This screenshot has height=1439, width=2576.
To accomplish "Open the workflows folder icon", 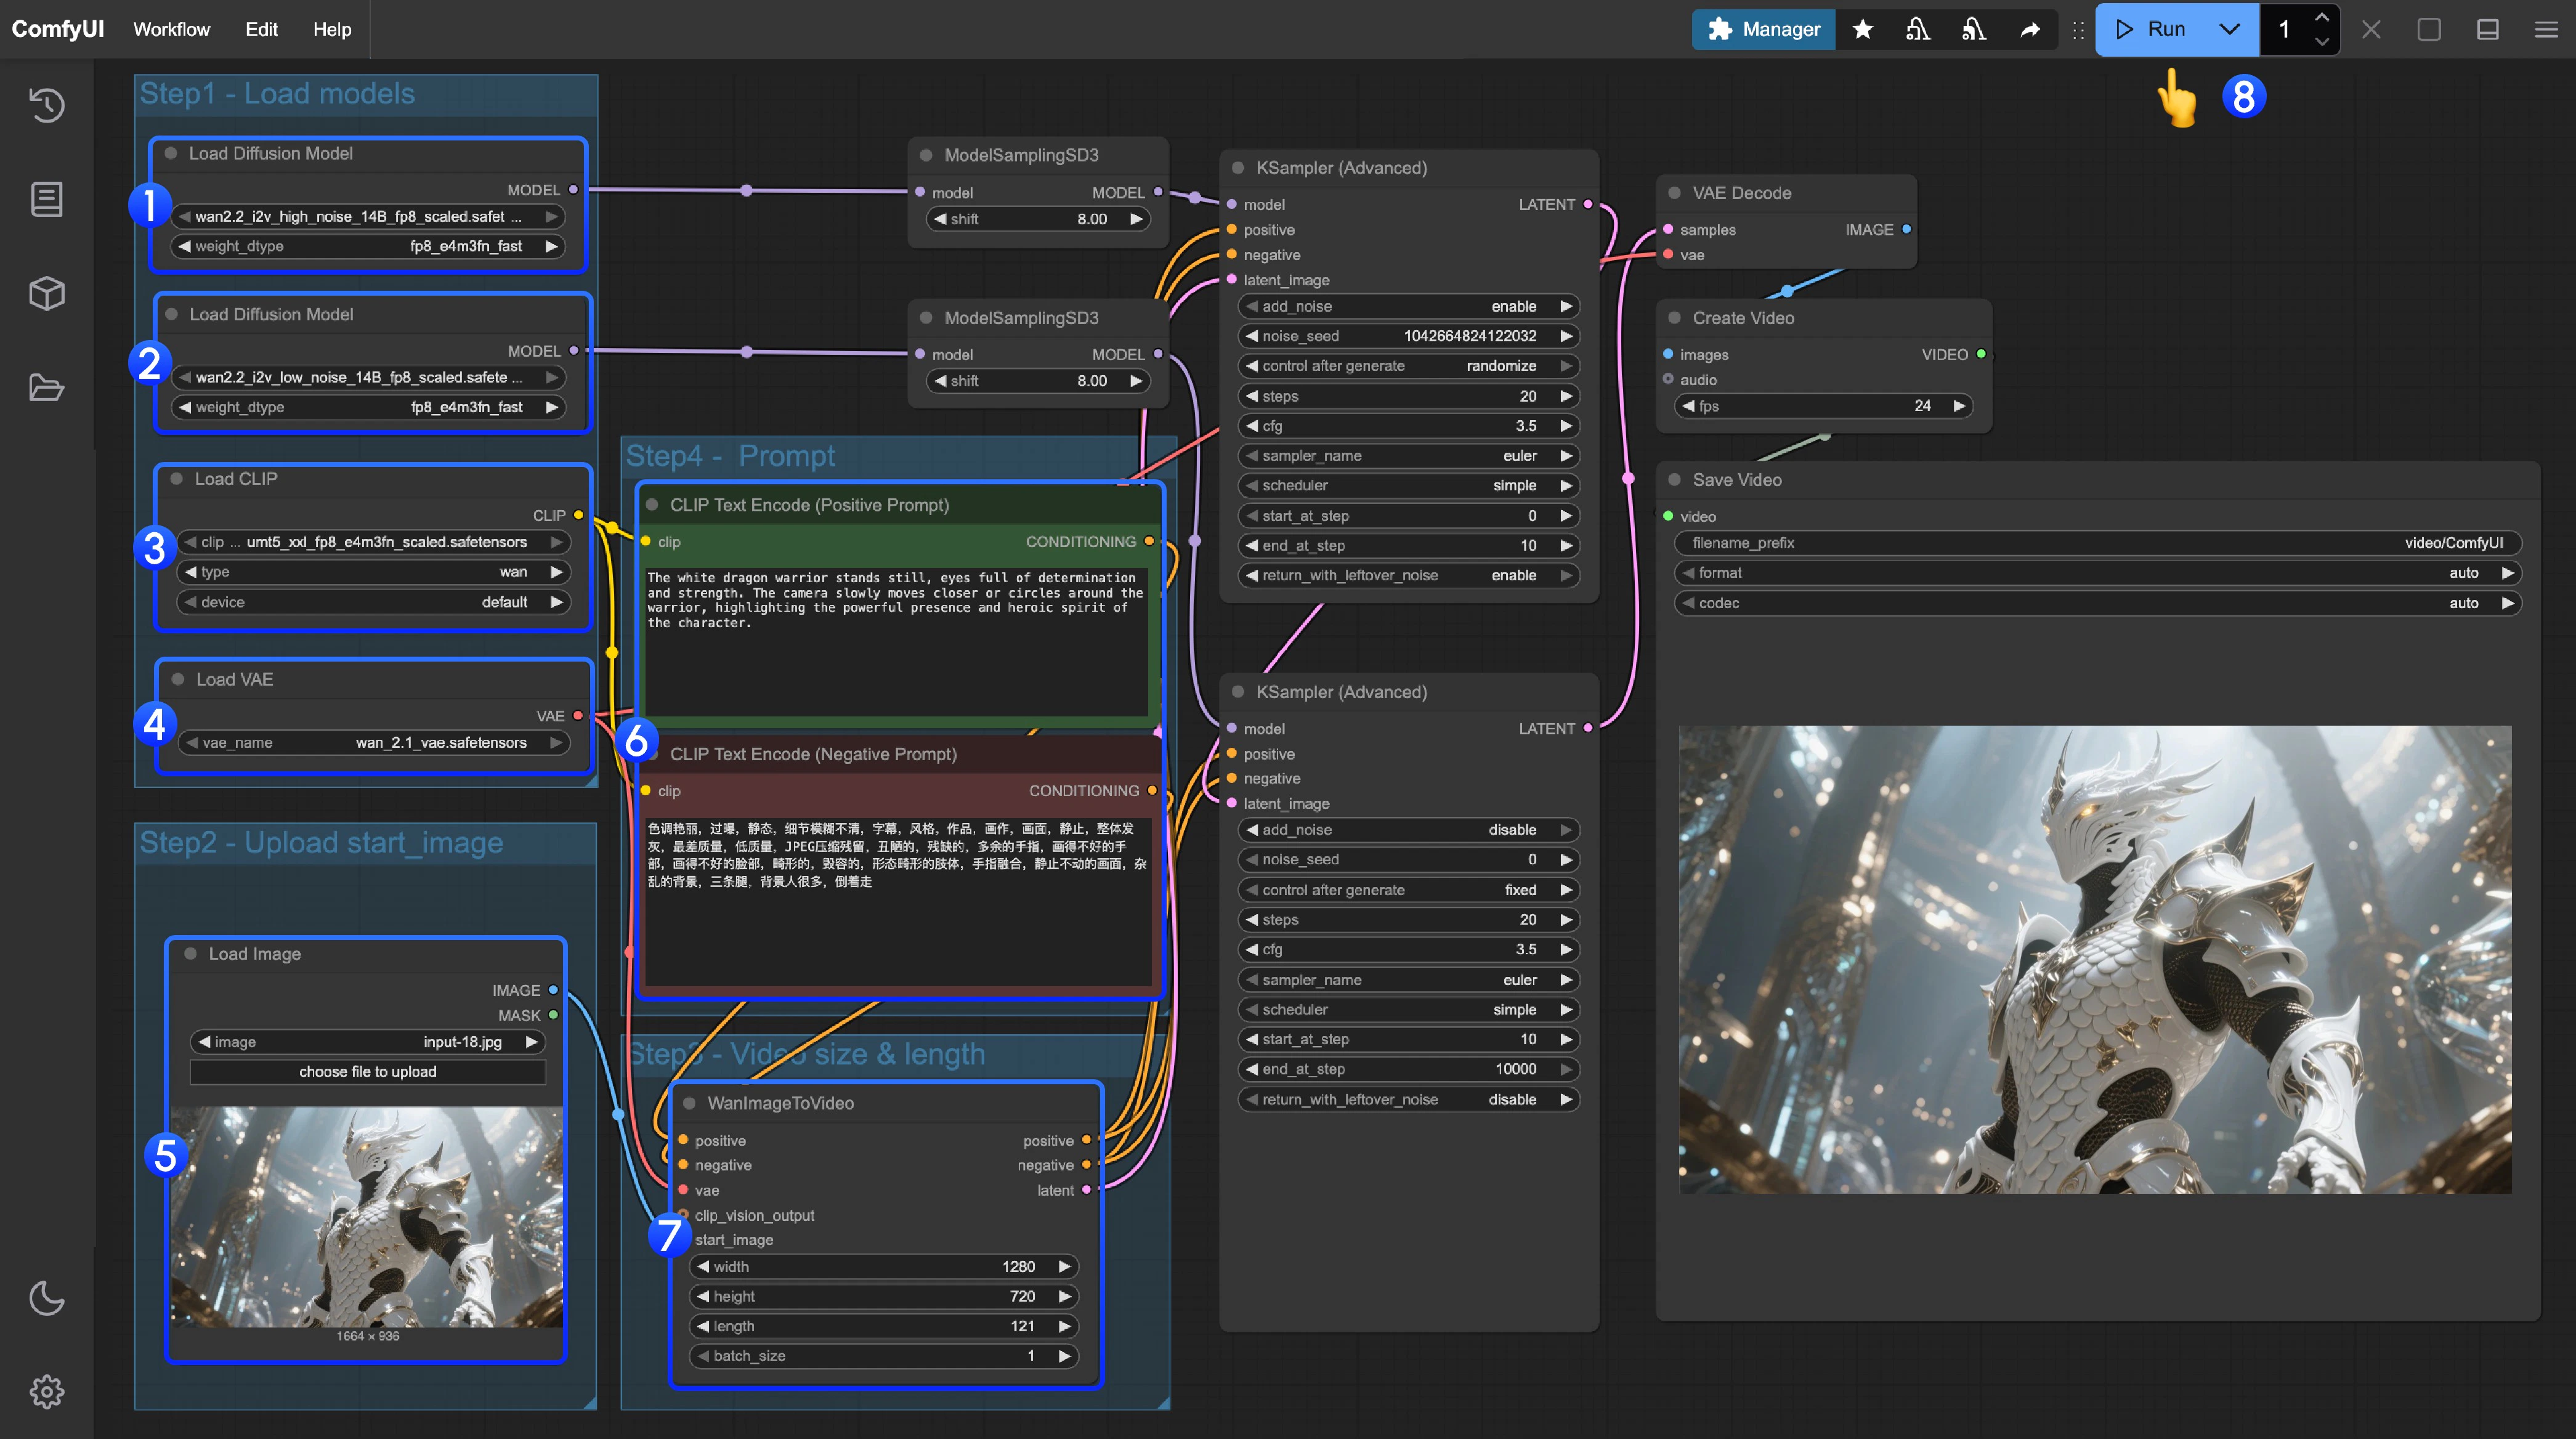I will point(46,387).
